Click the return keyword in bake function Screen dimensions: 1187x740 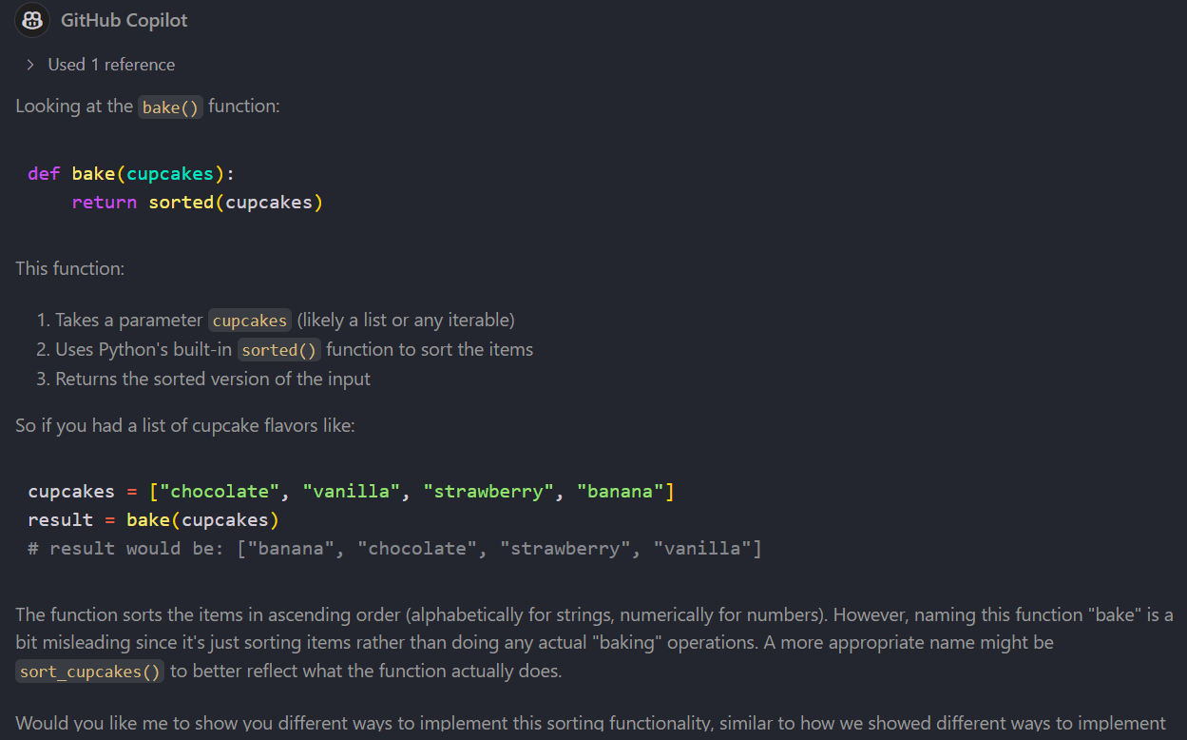[105, 202]
